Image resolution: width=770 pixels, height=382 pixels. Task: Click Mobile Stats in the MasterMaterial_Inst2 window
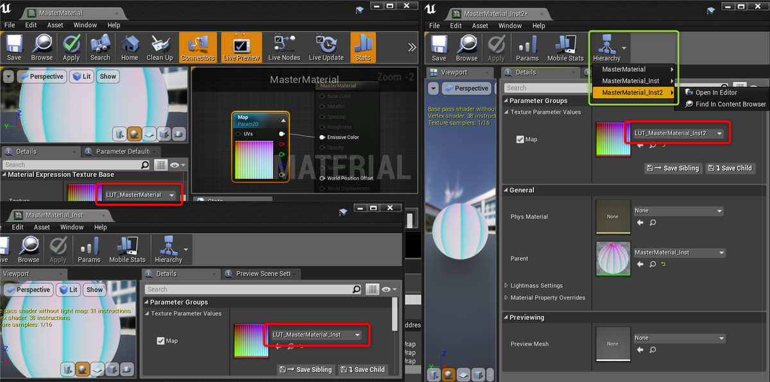click(x=565, y=47)
